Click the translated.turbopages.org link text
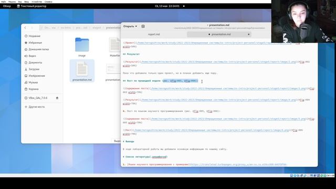Viewport: 336px width, 189px height. [238, 164]
